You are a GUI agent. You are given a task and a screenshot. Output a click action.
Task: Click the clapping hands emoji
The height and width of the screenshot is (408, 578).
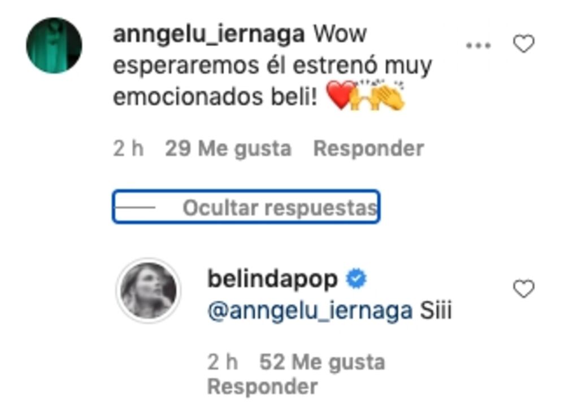(x=390, y=95)
